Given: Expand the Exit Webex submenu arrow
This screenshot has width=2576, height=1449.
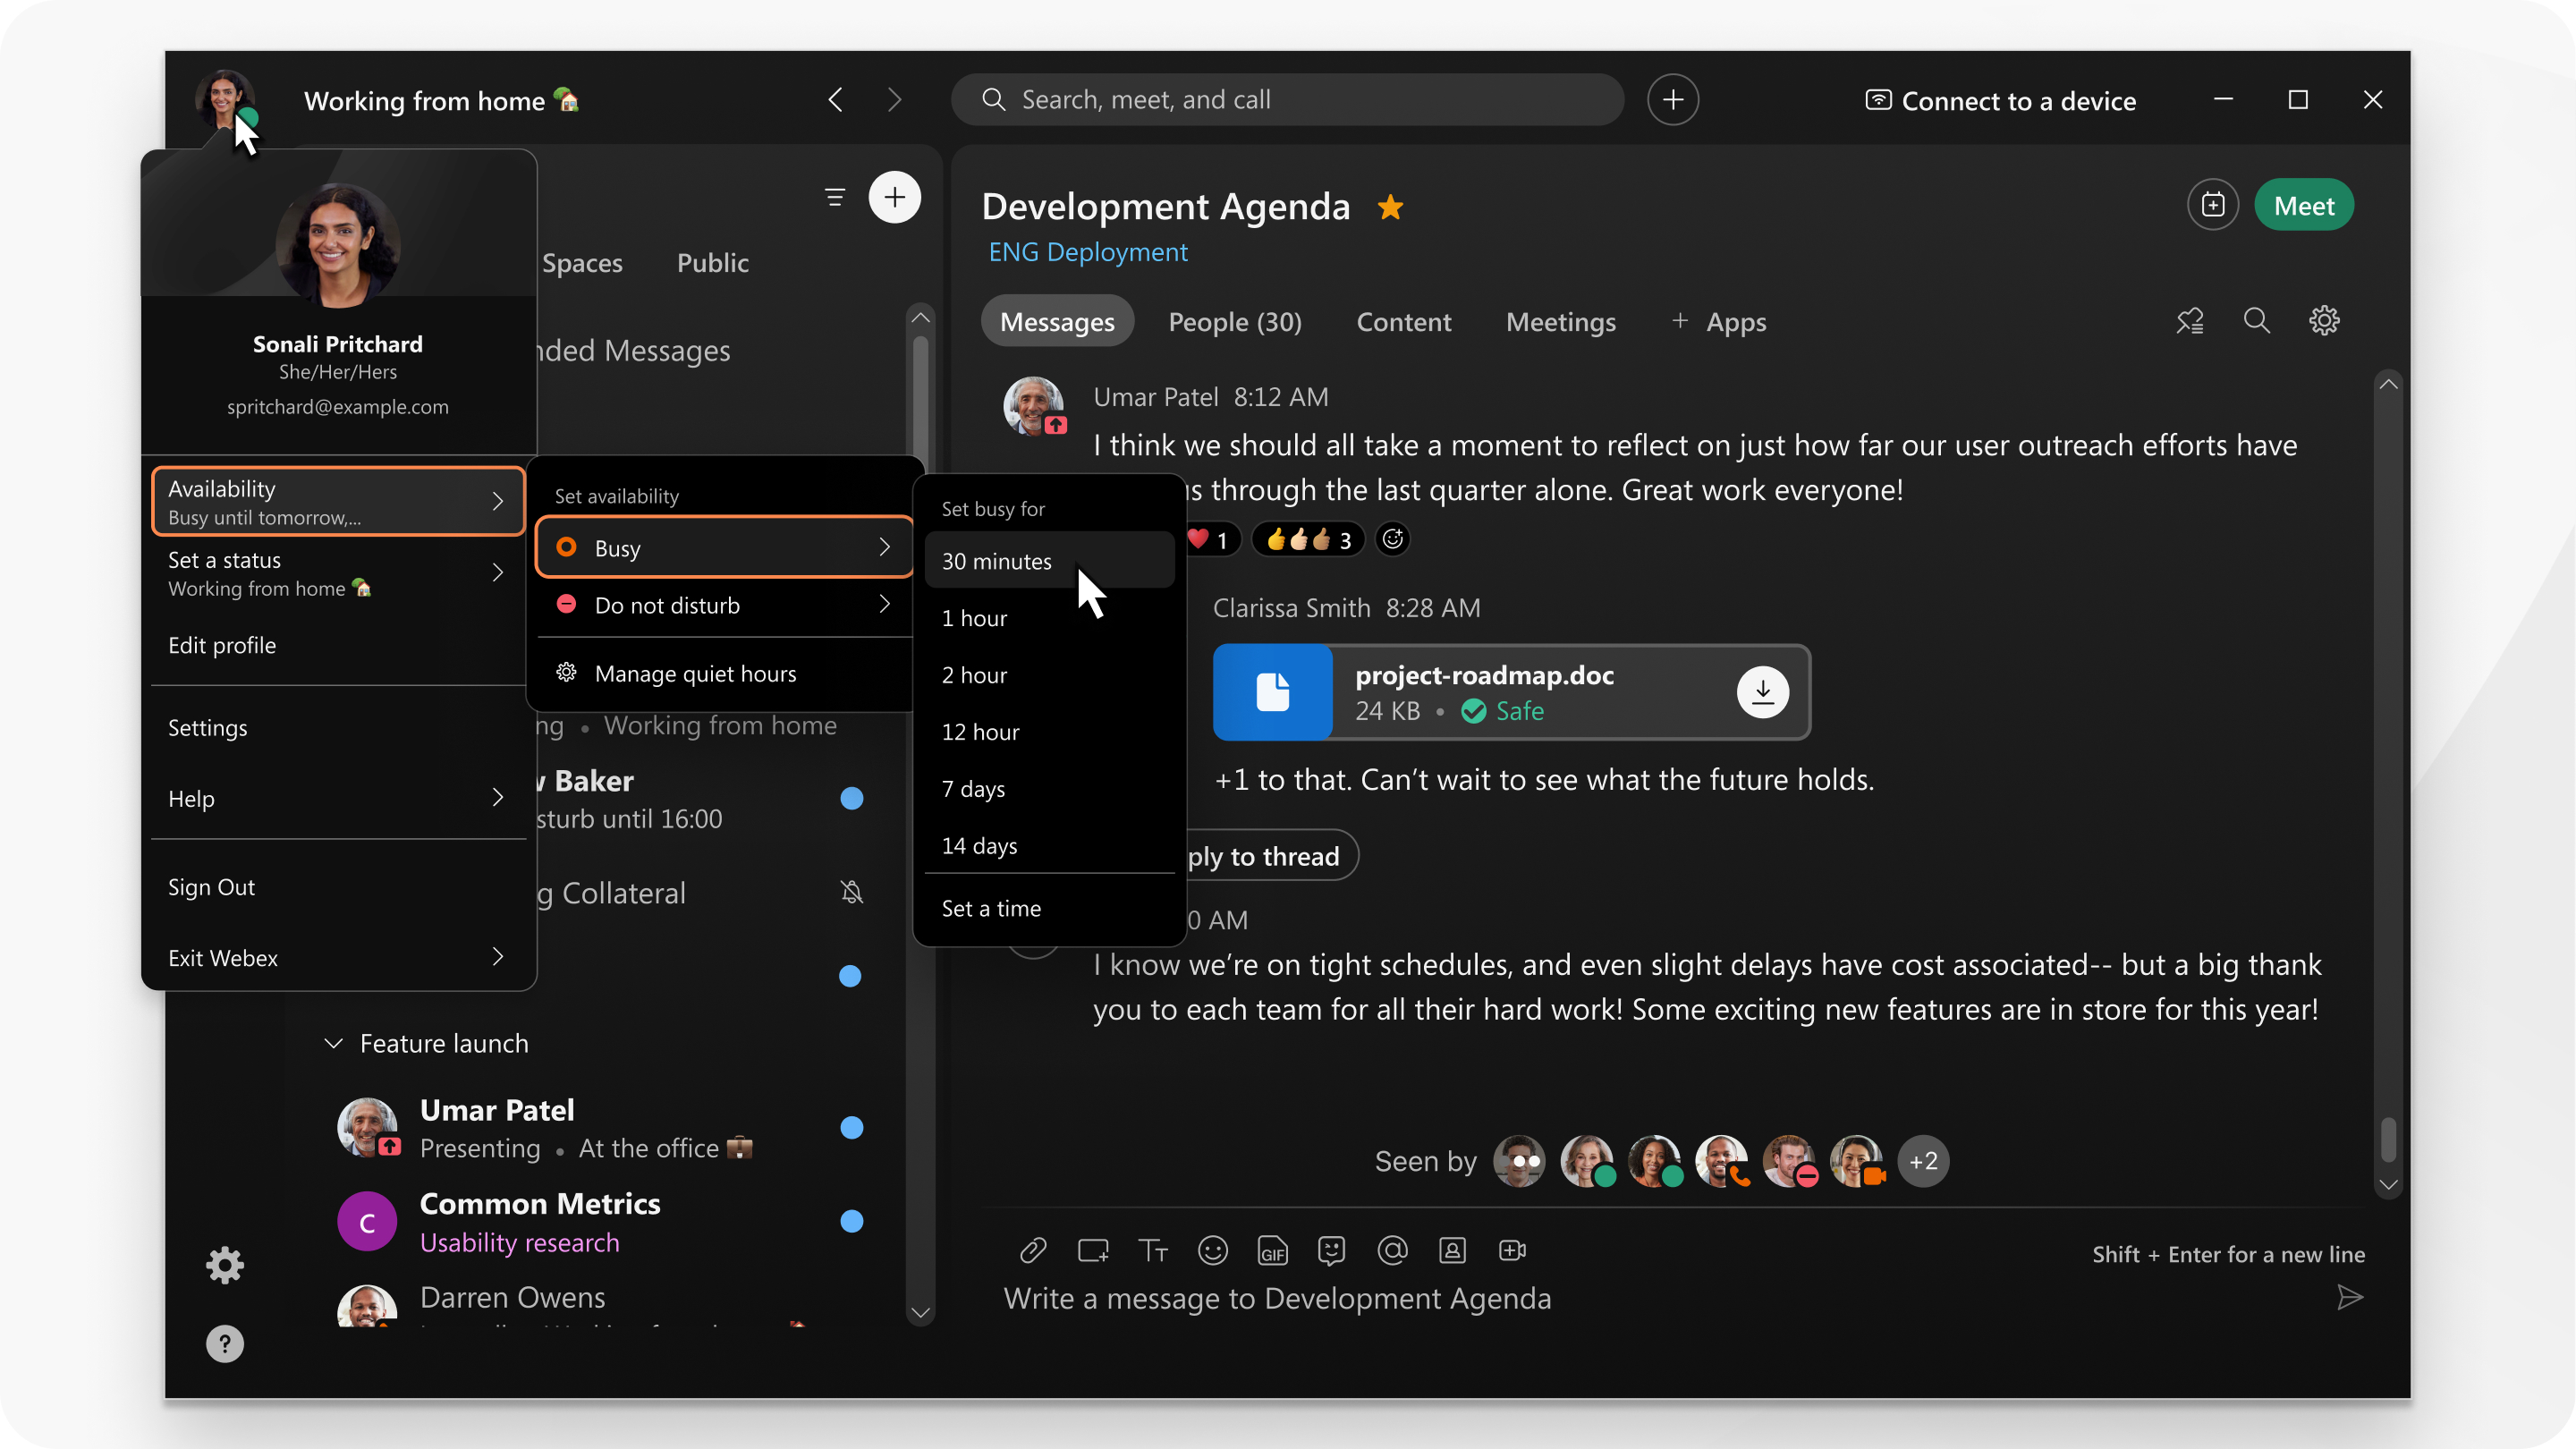Looking at the screenshot, I should [x=501, y=955].
